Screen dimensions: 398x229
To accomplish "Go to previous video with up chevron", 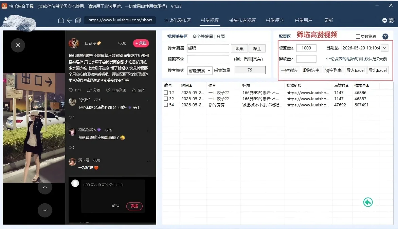I will (x=45, y=187).
